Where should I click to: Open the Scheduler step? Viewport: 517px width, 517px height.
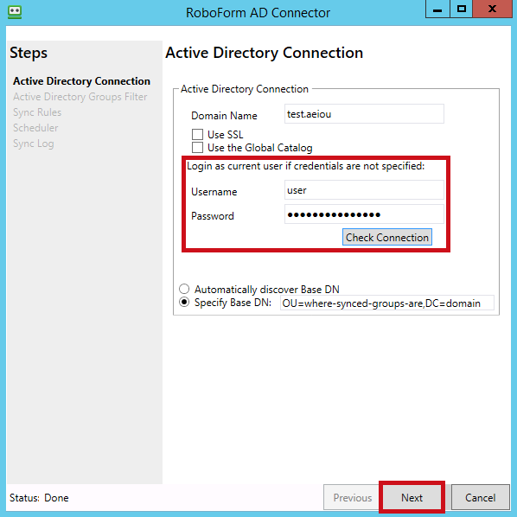(x=35, y=128)
